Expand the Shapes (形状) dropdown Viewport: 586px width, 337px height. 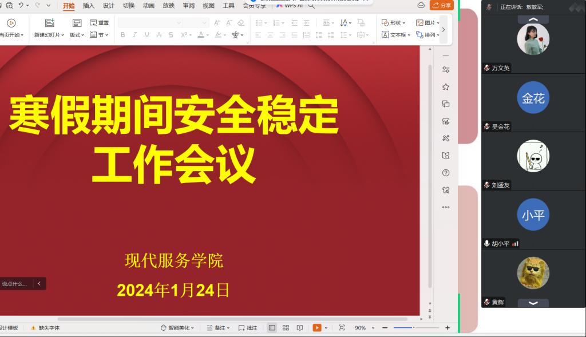click(394, 23)
